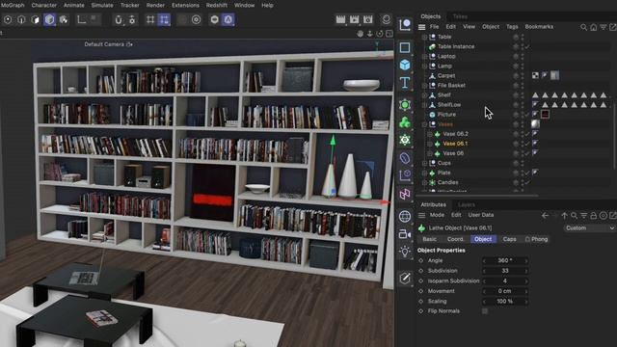Enable the Flip Normals checkbox
This screenshot has width=617, height=347.
[x=485, y=311]
